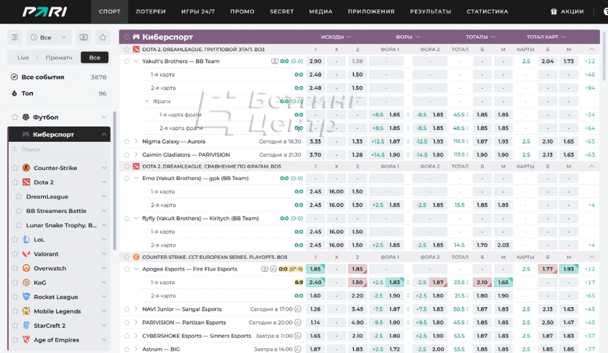608x353 pixels.
Task: Click the KoG game icon
Action: pos(26,282)
